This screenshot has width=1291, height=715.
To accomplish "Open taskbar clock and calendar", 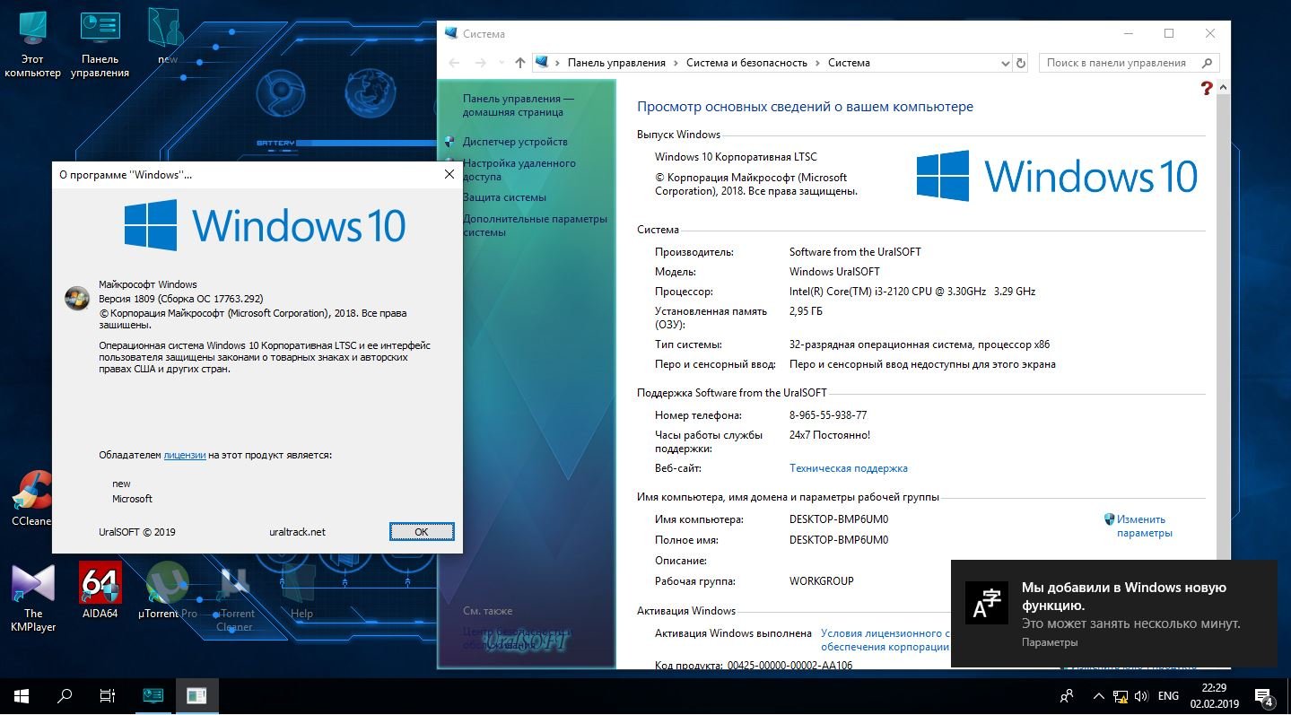I will coord(1214,695).
